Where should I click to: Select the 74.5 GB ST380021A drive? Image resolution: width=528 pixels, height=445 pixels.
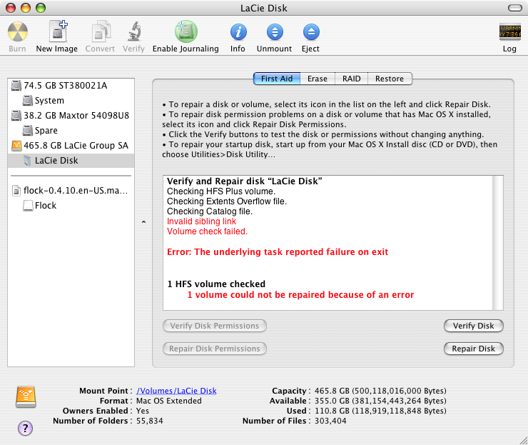click(71, 86)
